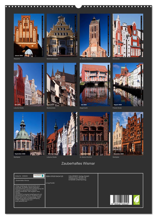Click the 'D-82008 Unterhaching' line

click(x=77, y=180)
